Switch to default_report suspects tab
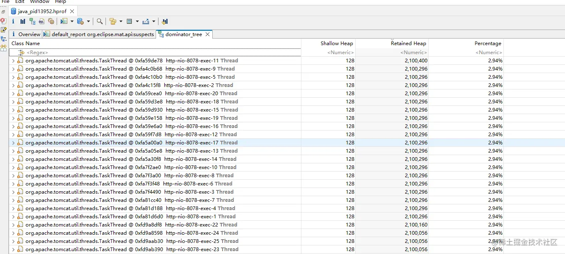565x254 pixels. [x=99, y=34]
